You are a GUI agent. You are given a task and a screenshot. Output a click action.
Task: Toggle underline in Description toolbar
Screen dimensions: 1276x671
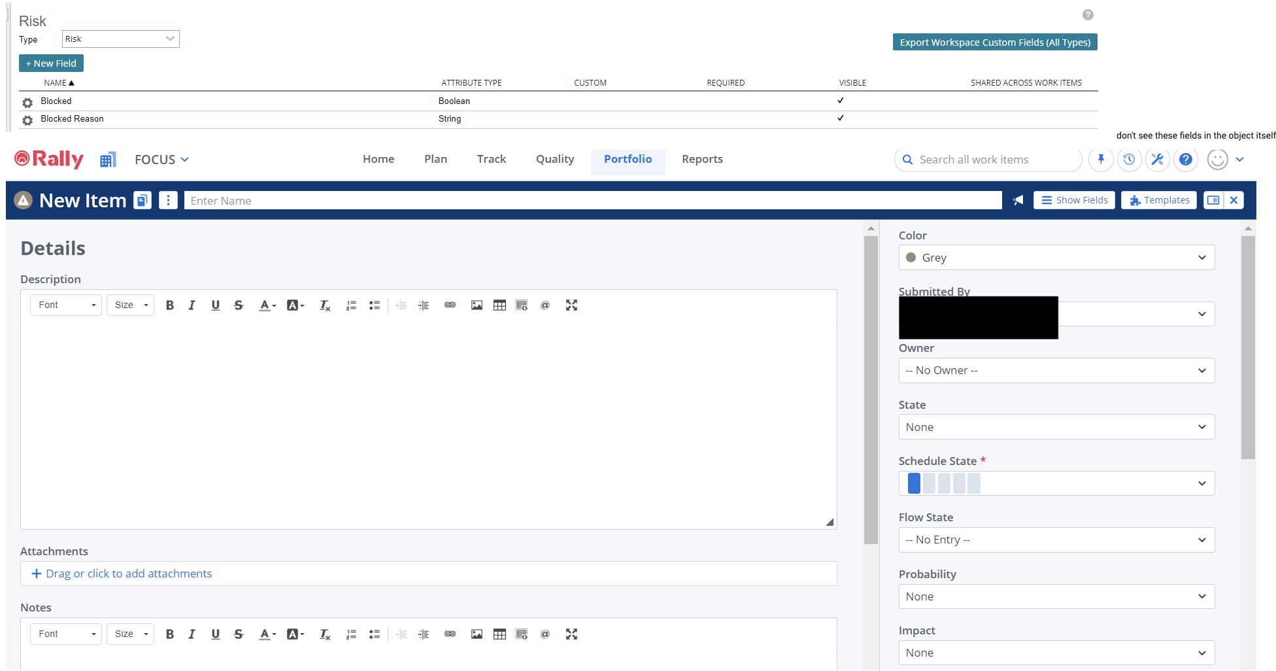[215, 305]
